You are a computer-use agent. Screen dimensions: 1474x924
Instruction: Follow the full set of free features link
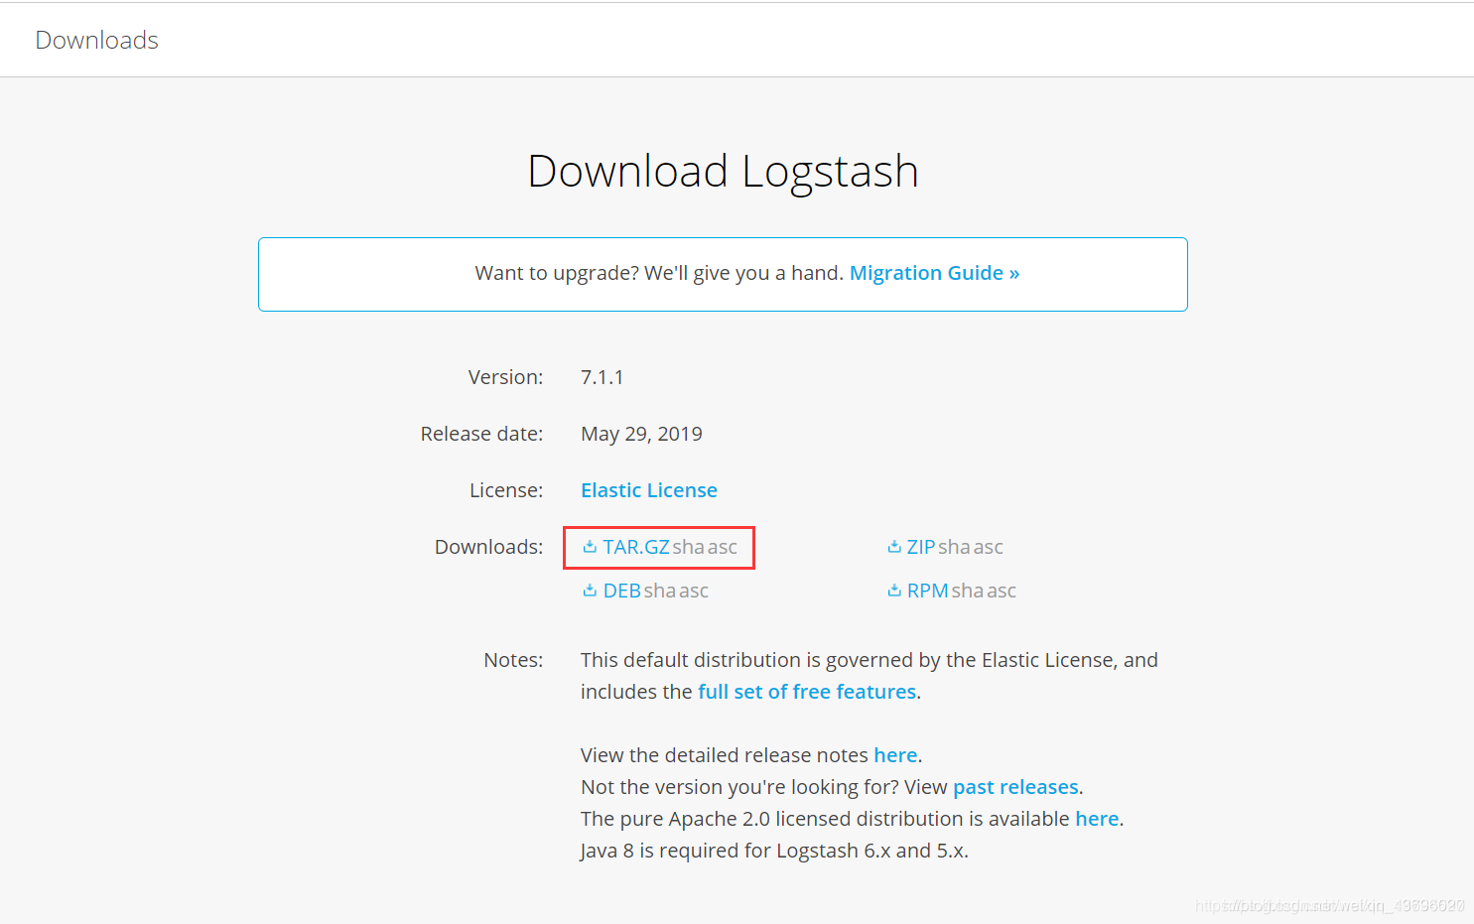click(x=807, y=692)
